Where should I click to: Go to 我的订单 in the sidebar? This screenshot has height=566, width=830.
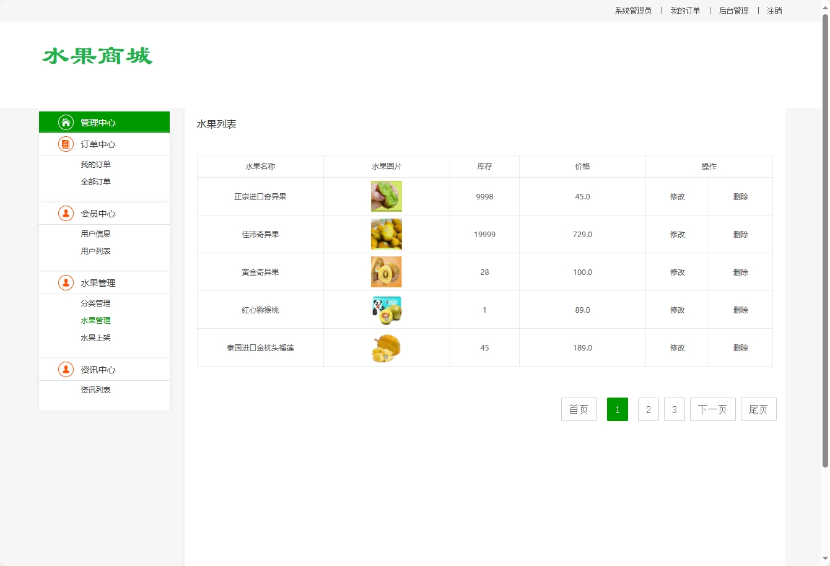click(95, 164)
